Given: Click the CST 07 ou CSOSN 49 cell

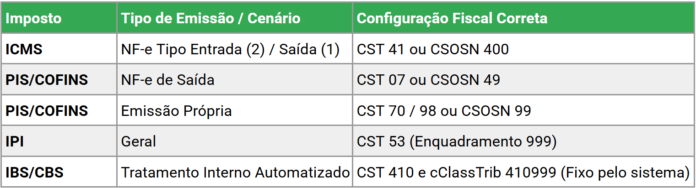Looking at the screenshot, I should (x=428, y=80).
